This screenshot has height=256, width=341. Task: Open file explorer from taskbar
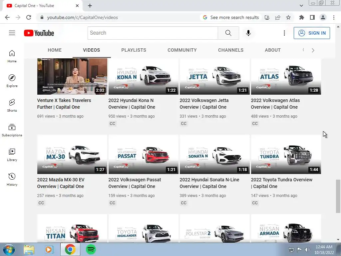click(29, 250)
